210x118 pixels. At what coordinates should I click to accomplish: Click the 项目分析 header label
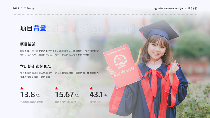point(192,8)
